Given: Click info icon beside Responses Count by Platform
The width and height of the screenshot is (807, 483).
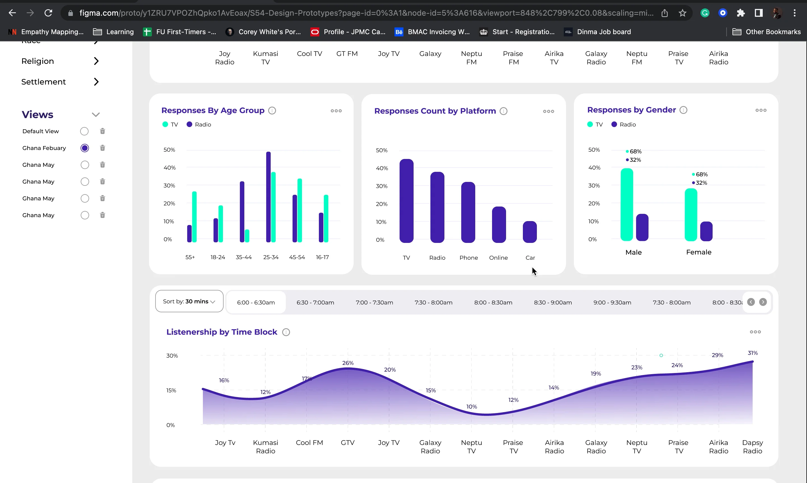Looking at the screenshot, I should (503, 111).
